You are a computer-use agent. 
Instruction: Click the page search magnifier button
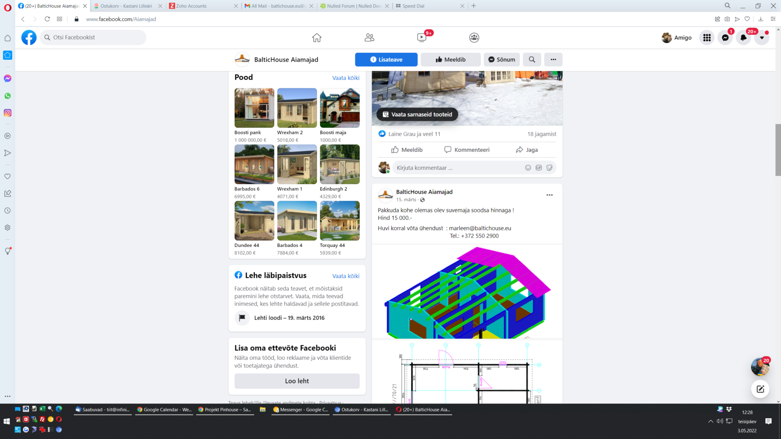pos(532,60)
